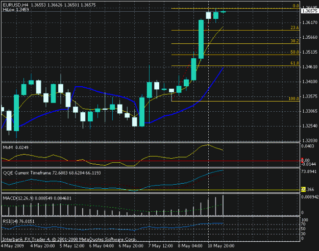Select the RSI(14) 76.0151 indicator label
The height and width of the screenshot is (251, 319).
tap(19, 221)
